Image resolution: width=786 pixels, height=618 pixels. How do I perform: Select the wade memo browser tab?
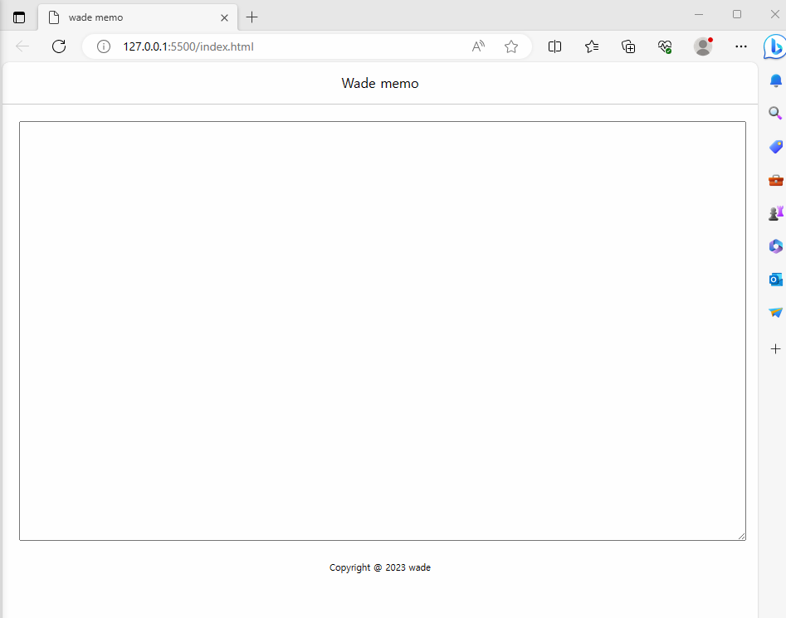pos(138,17)
